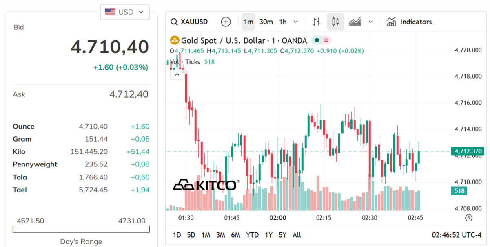Select the YTD range tab
Image resolution: width=490 pixels, height=247 pixels.
[x=252, y=235]
